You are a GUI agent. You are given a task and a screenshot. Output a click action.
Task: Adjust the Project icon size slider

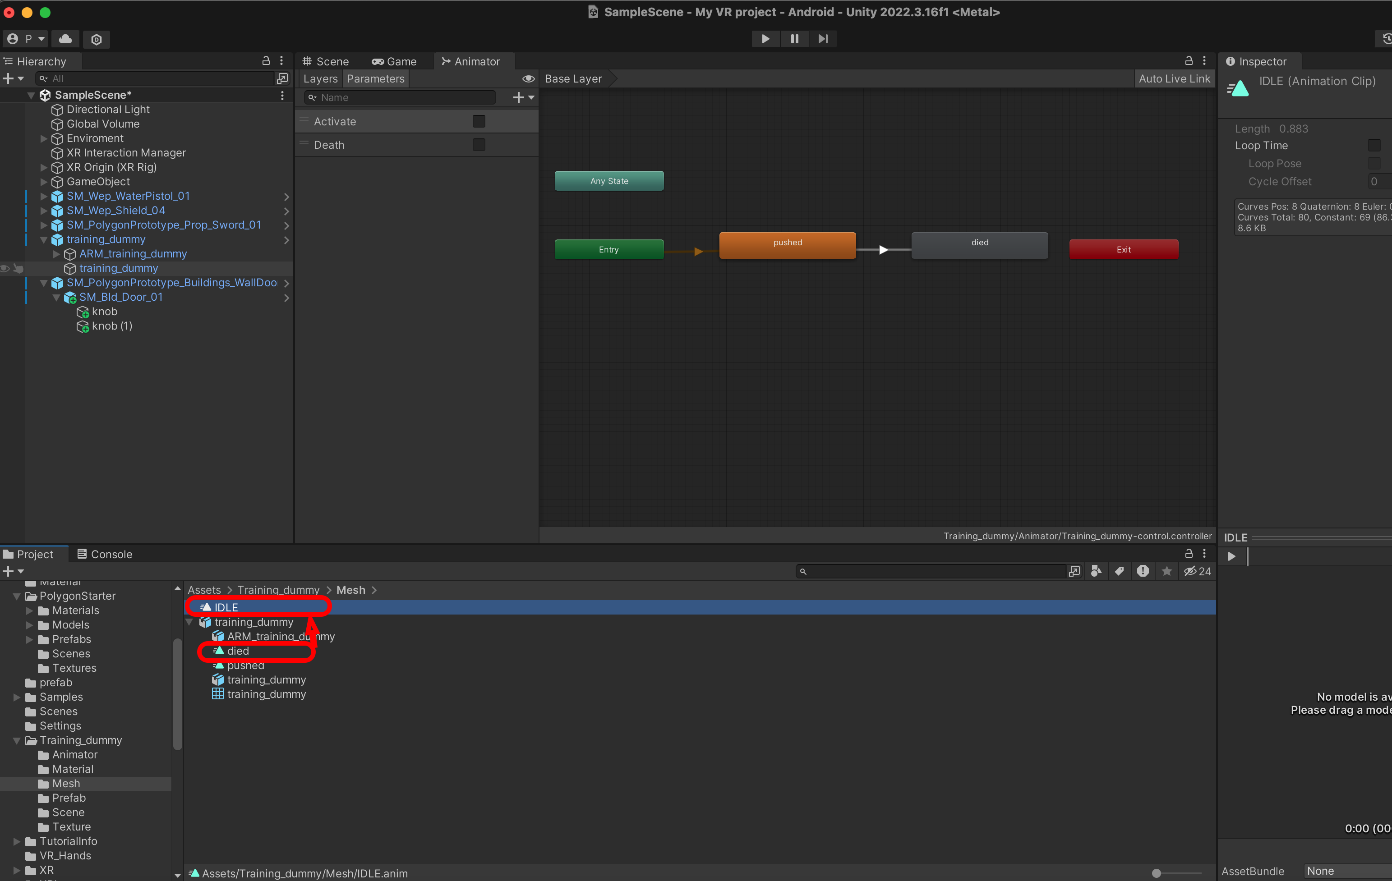tap(1156, 873)
